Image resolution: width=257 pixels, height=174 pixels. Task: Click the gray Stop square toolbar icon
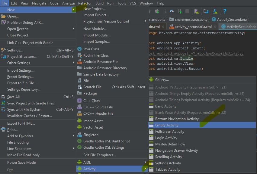187,11
